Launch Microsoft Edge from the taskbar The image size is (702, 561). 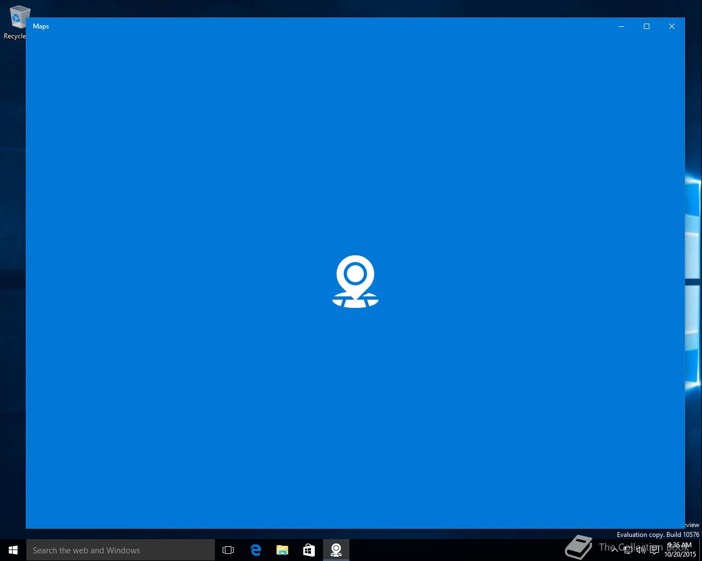[256, 550]
